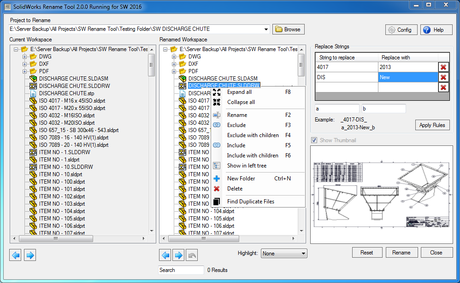The height and width of the screenshot is (283, 460).
Task: Collapse the root folder in Renamed Workspace
Action: tap(165, 49)
